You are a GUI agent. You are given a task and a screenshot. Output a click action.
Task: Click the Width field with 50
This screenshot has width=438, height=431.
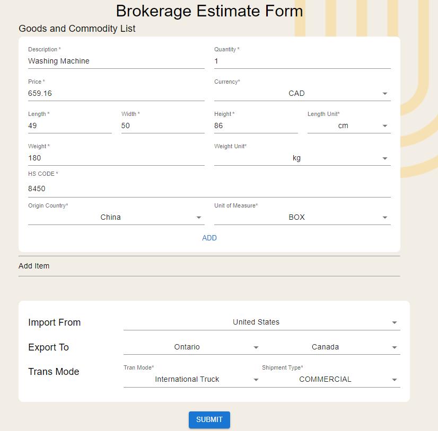point(163,126)
